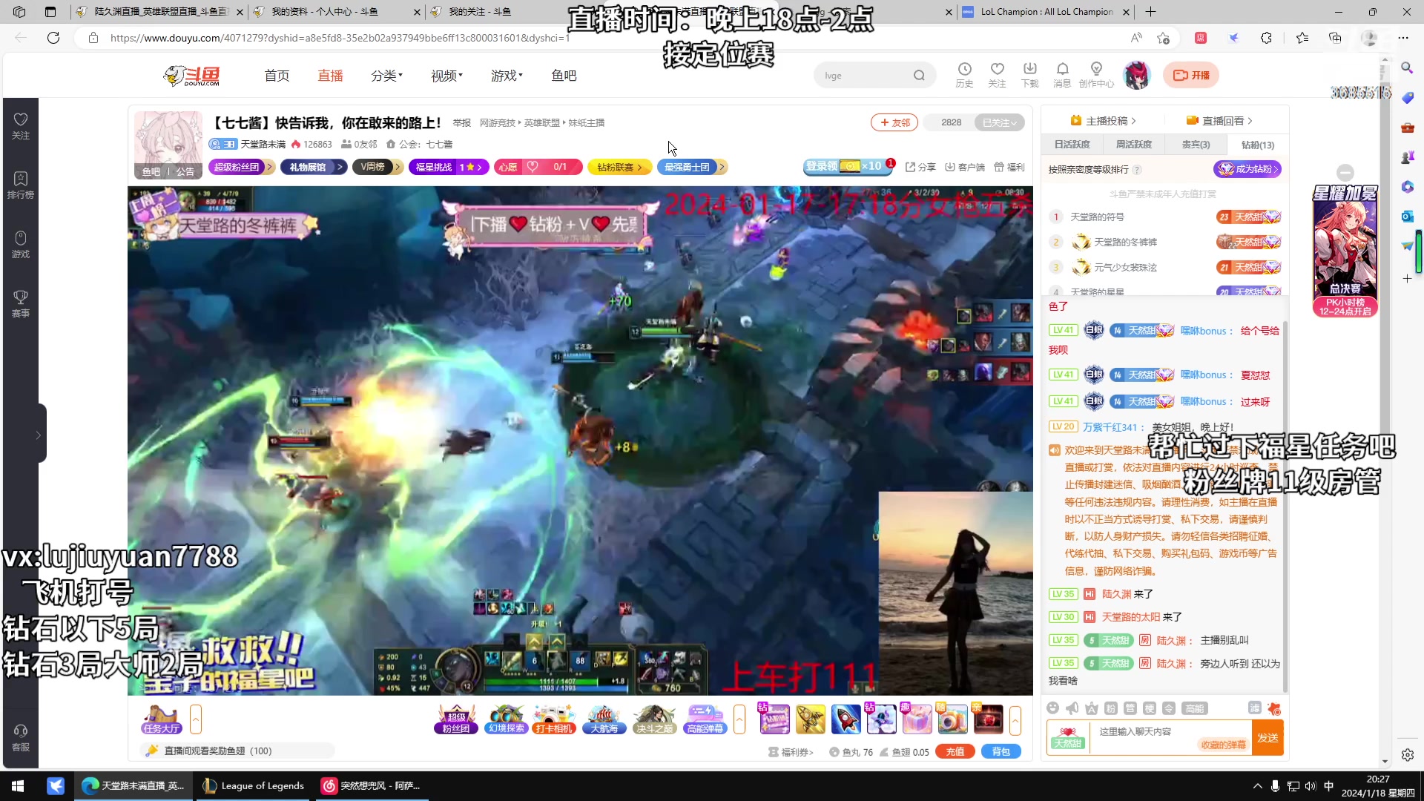Open 排行榜 in the left sidebar
The image size is (1424, 801).
coord(21,185)
